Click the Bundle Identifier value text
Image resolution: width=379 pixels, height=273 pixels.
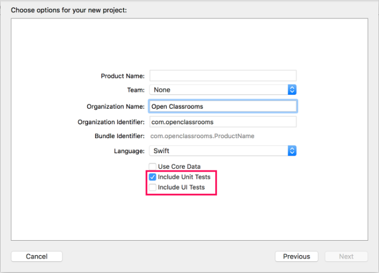coord(202,136)
